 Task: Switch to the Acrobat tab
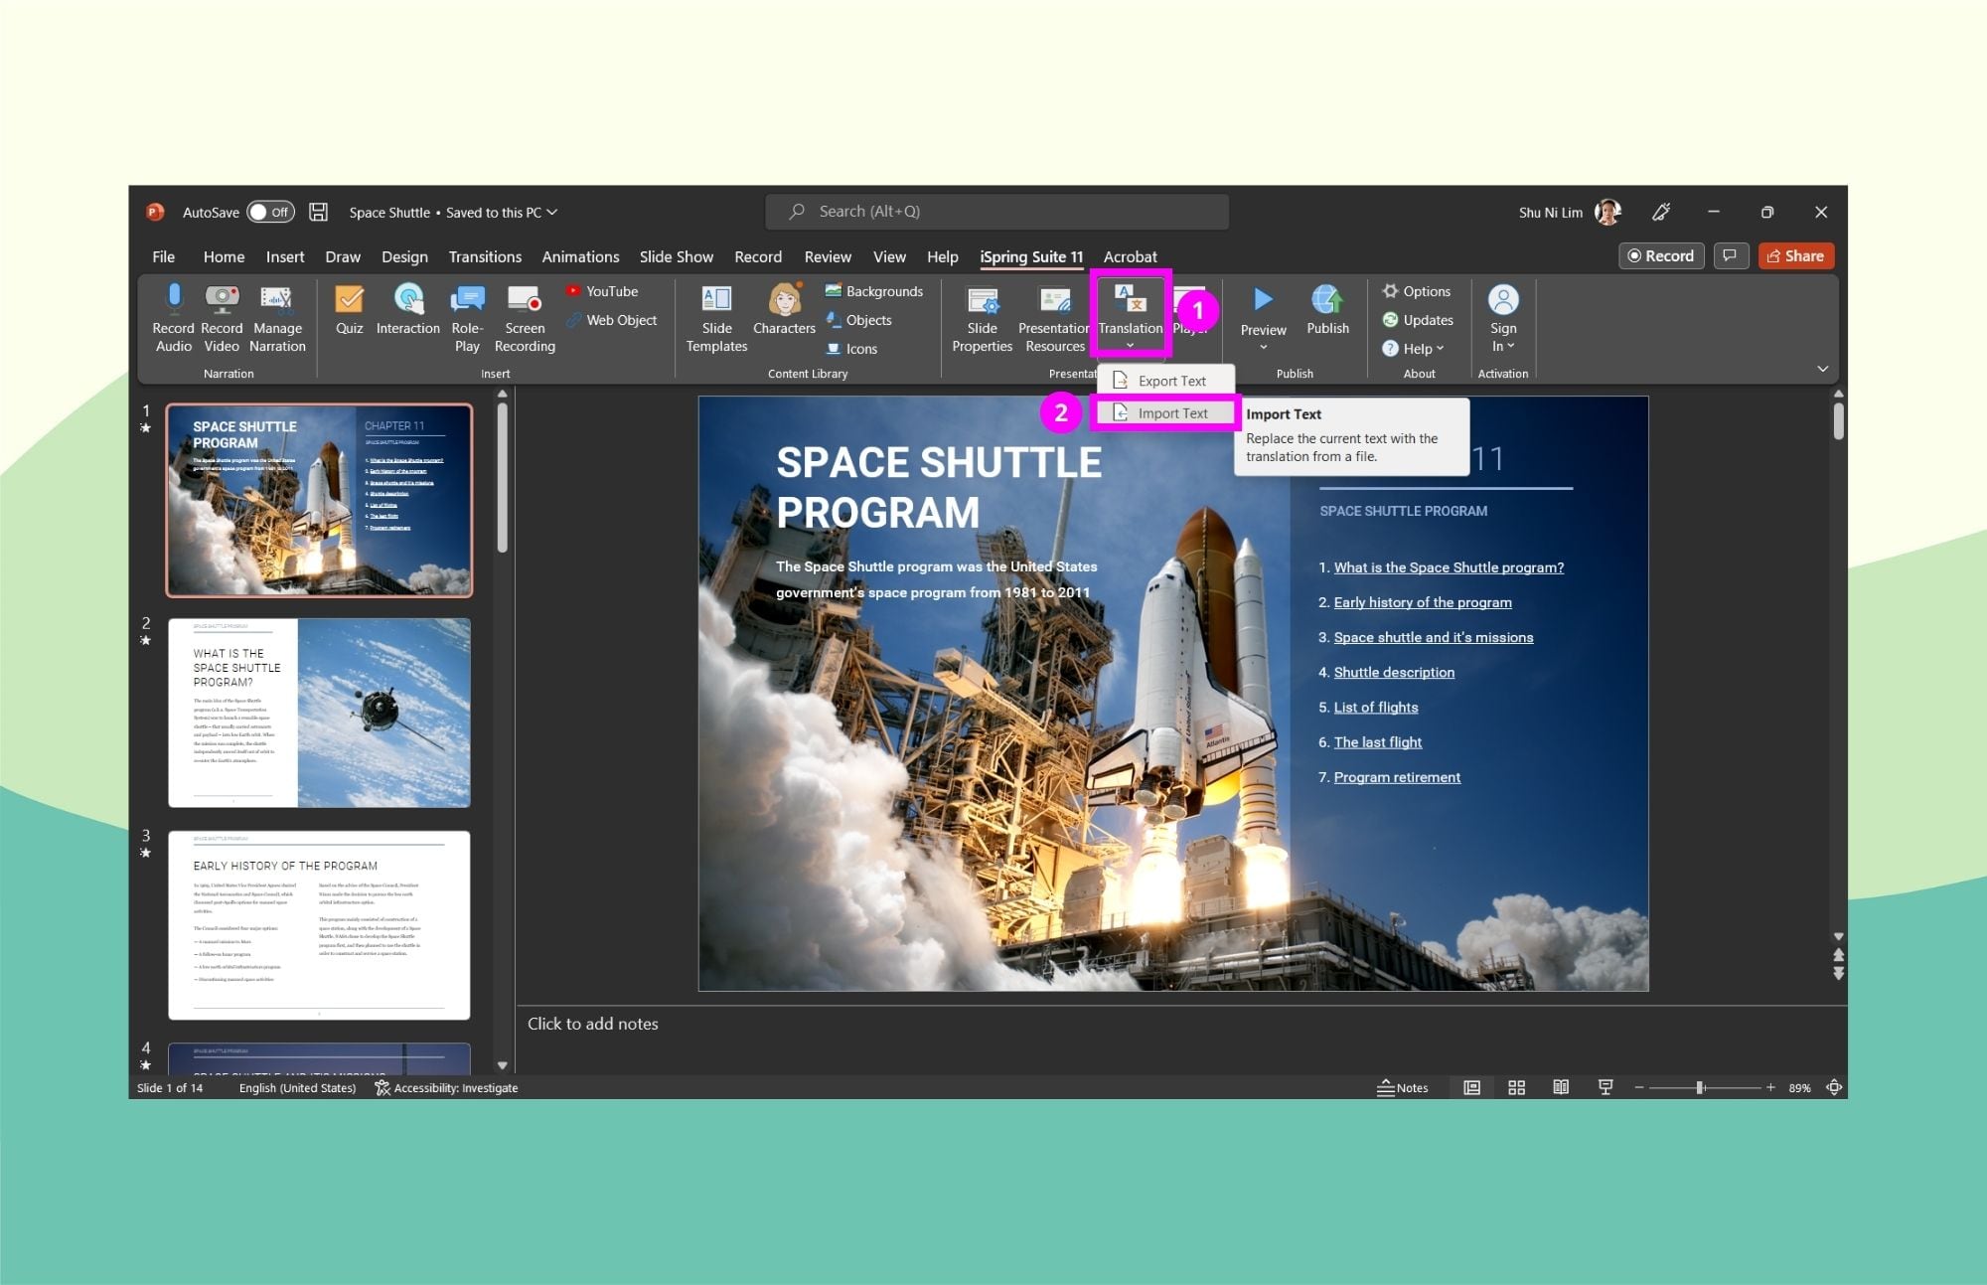1130,256
